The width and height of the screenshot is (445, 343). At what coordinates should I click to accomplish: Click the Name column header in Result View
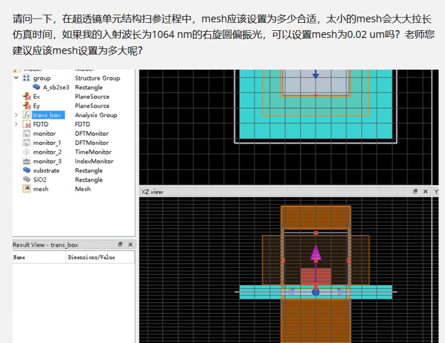click(x=19, y=257)
